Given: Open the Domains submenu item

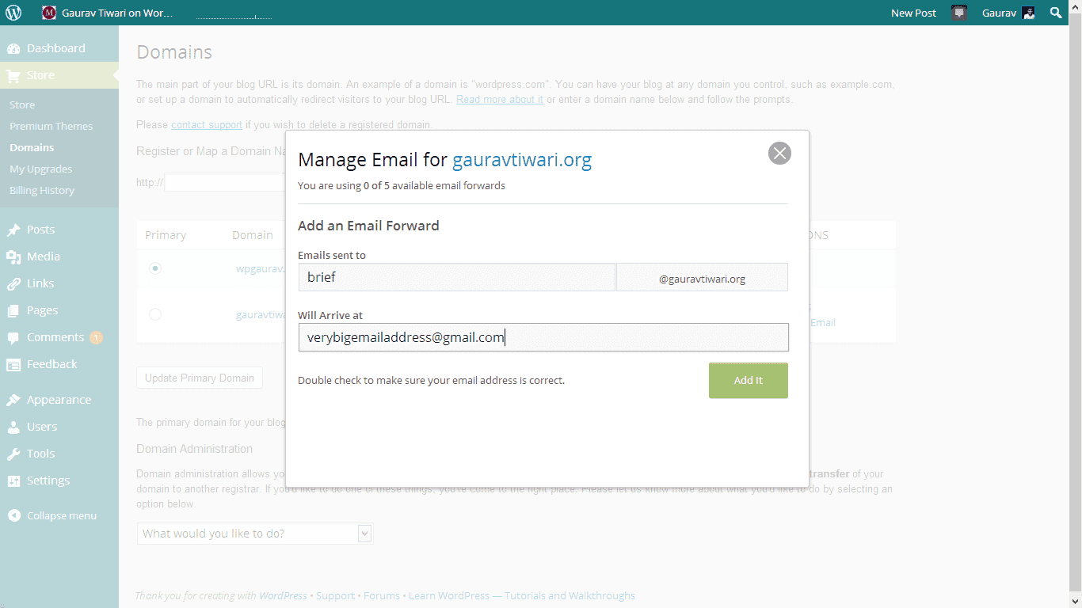Looking at the screenshot, I should (x=32, y=147).
